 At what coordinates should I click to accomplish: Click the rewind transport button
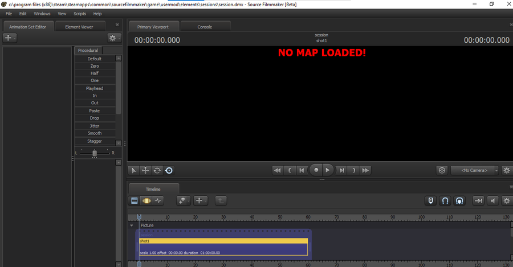[278, 170]
